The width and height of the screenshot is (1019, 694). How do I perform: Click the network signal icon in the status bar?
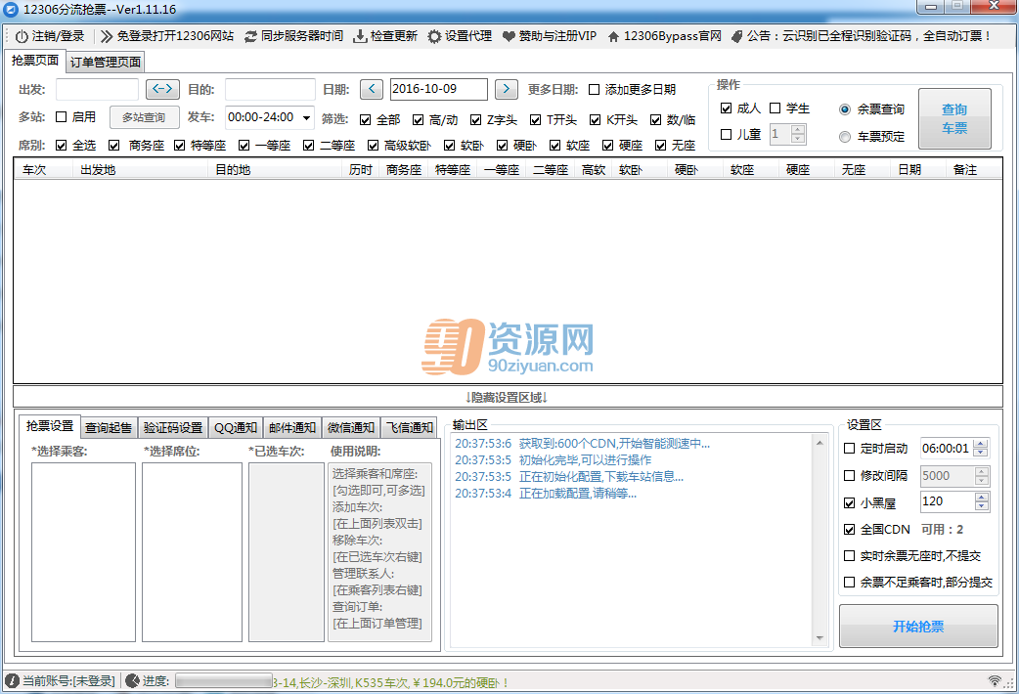click(x=995, y=681)
